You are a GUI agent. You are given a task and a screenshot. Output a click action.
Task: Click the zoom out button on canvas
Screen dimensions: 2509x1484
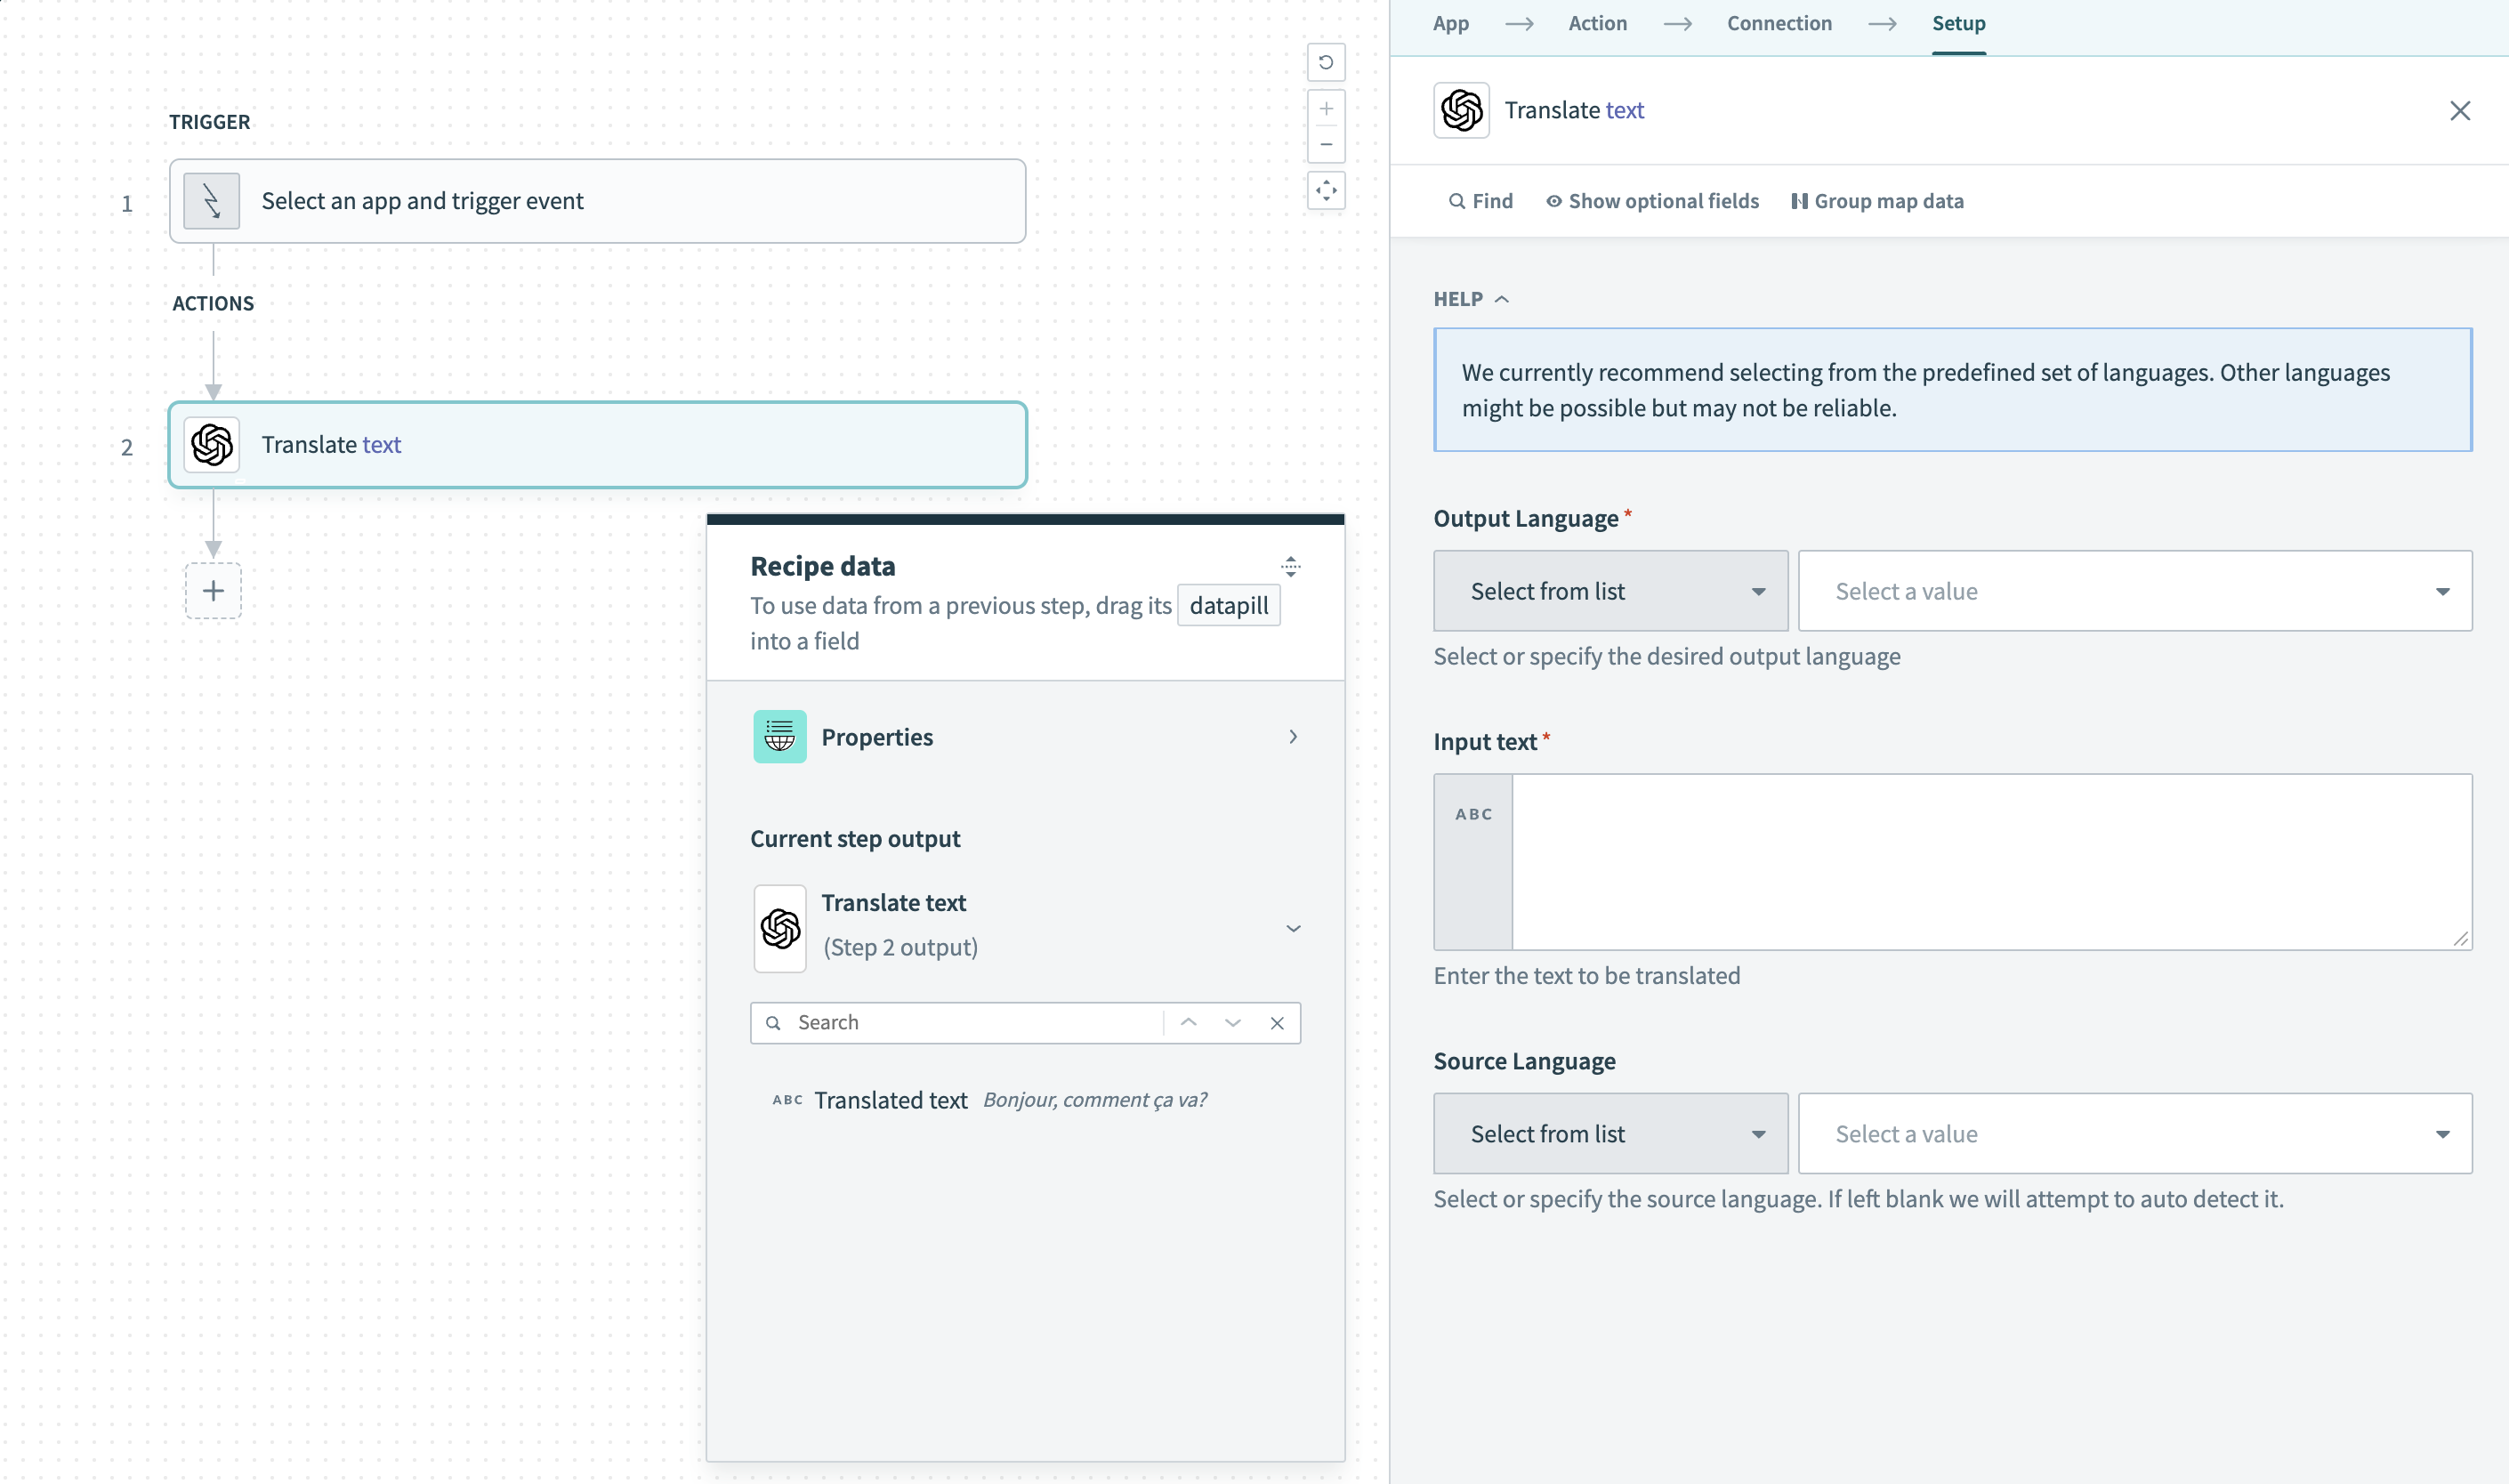coord(1325,145)
